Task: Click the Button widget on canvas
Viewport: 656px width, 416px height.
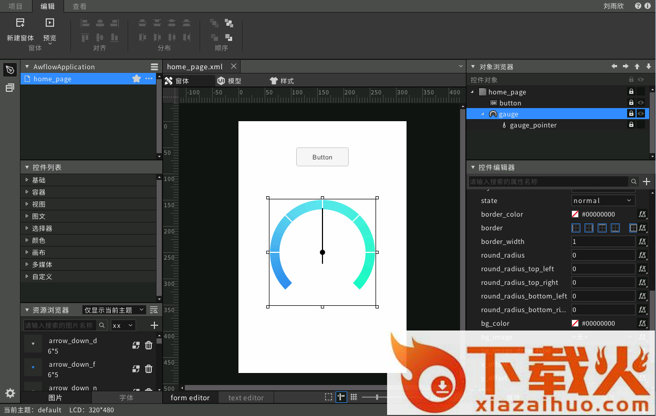Action: 322,157
